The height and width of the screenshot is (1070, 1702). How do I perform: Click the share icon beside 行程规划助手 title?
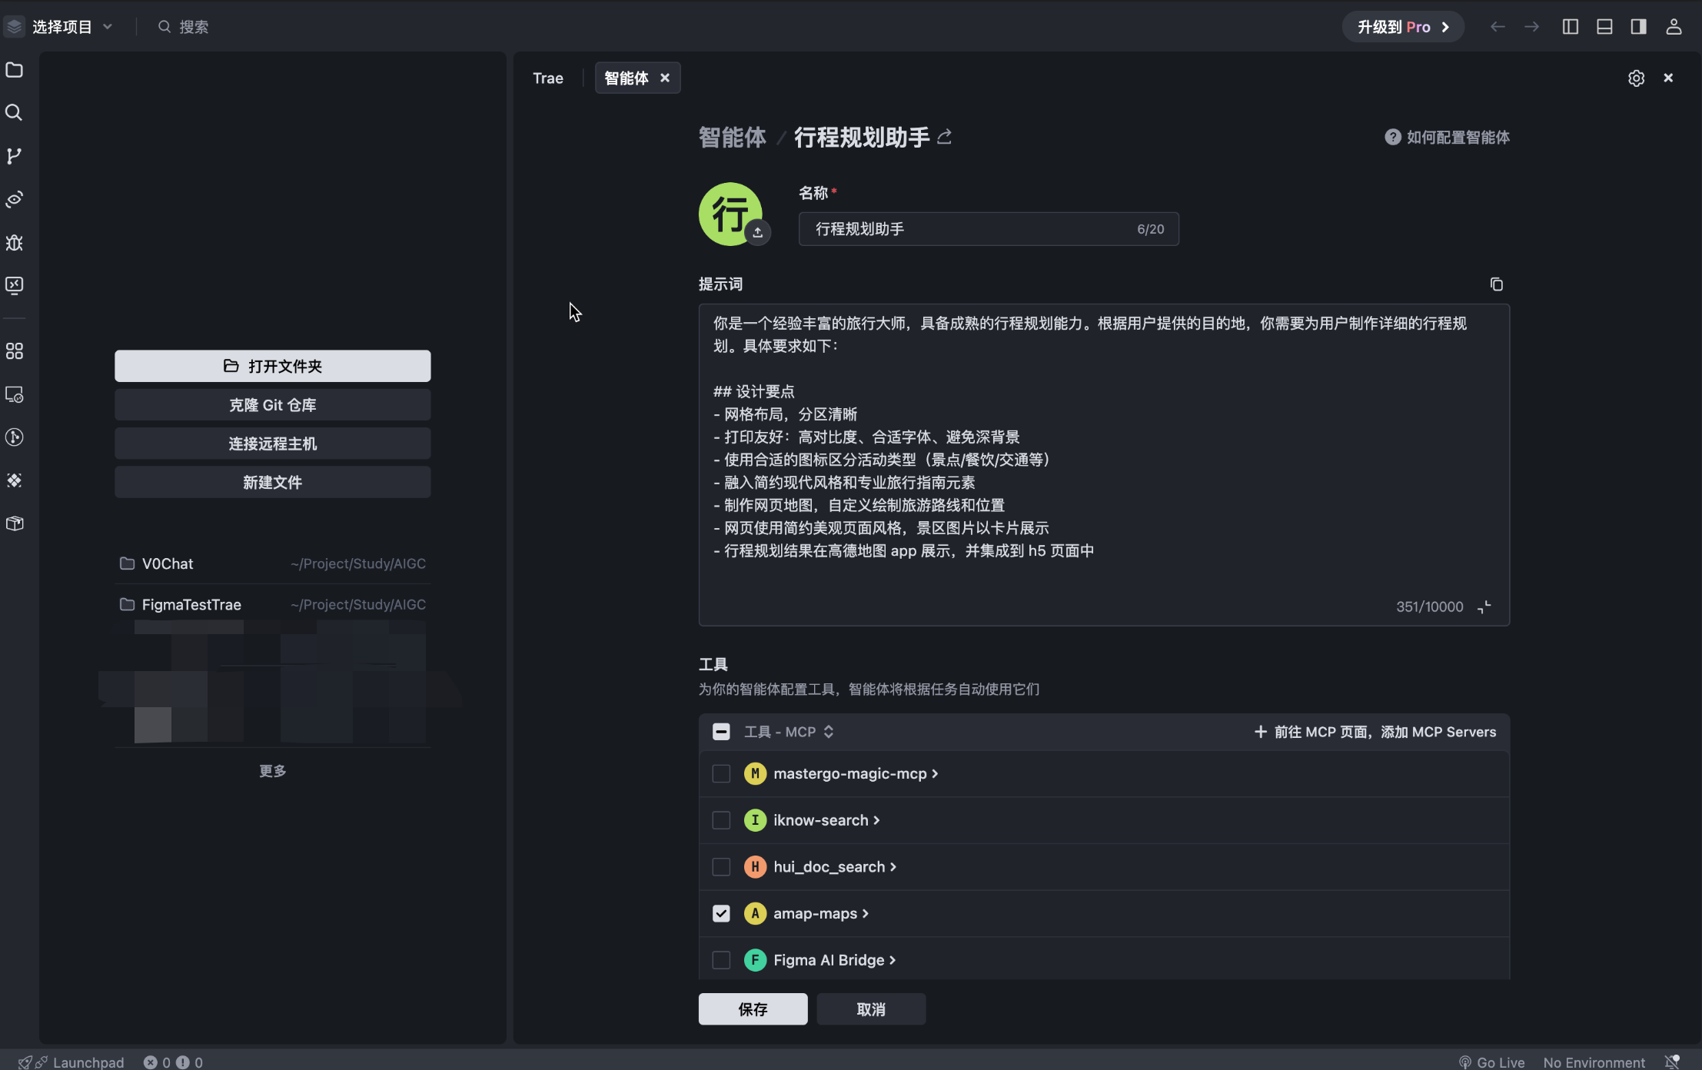pyautogui.click(x=945, y=137)
